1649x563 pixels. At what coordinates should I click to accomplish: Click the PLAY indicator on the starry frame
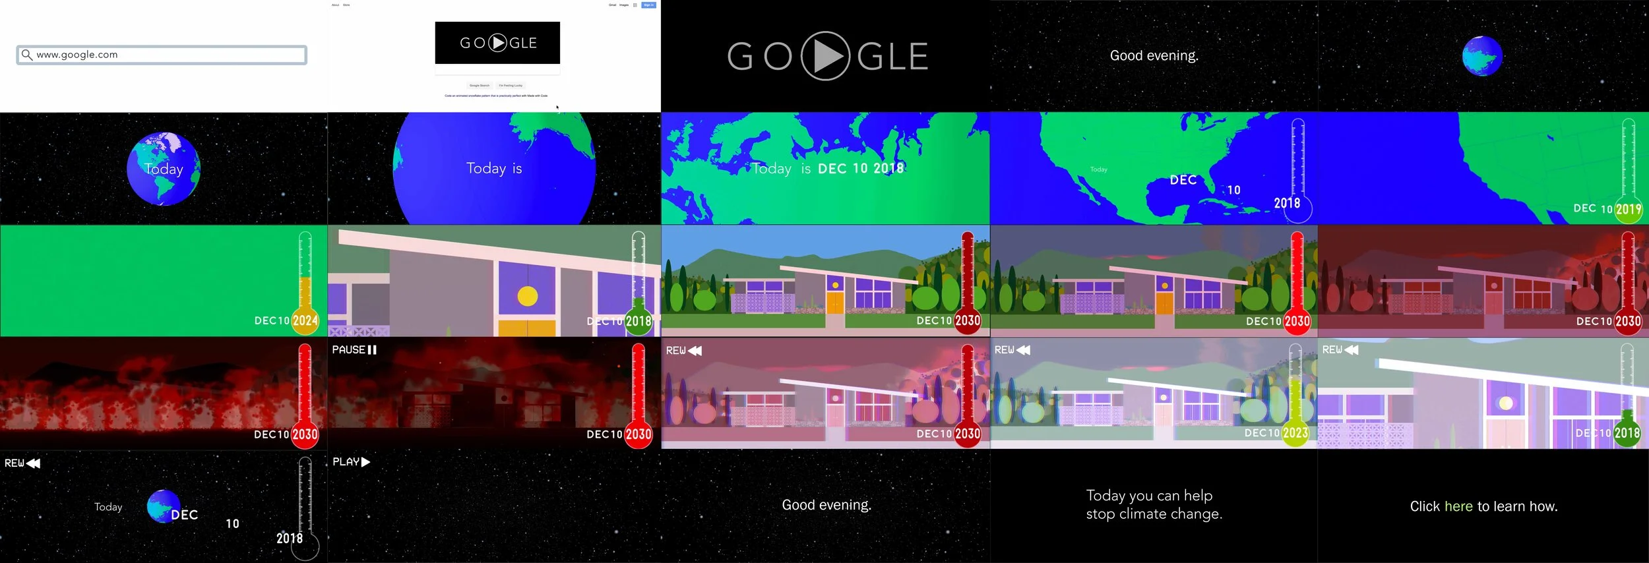pyautogui.click(x=352, y=462)
